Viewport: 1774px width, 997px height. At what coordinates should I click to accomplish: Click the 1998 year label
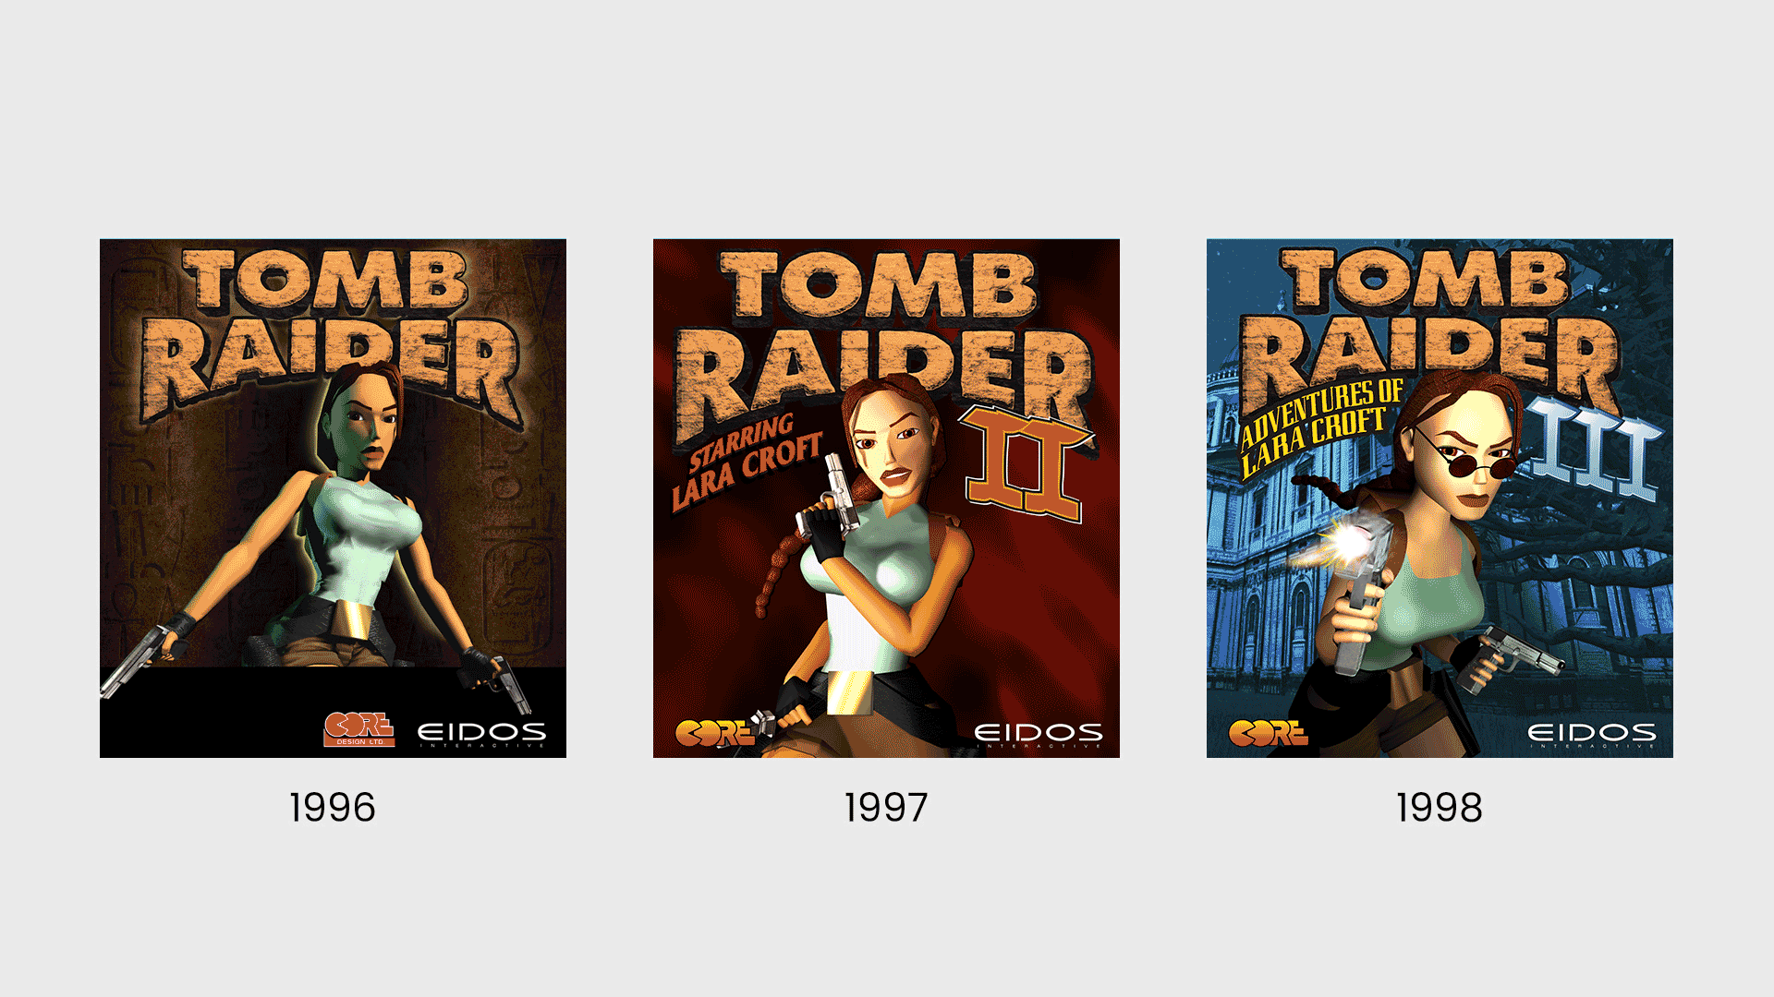(x=1440, y=808)
